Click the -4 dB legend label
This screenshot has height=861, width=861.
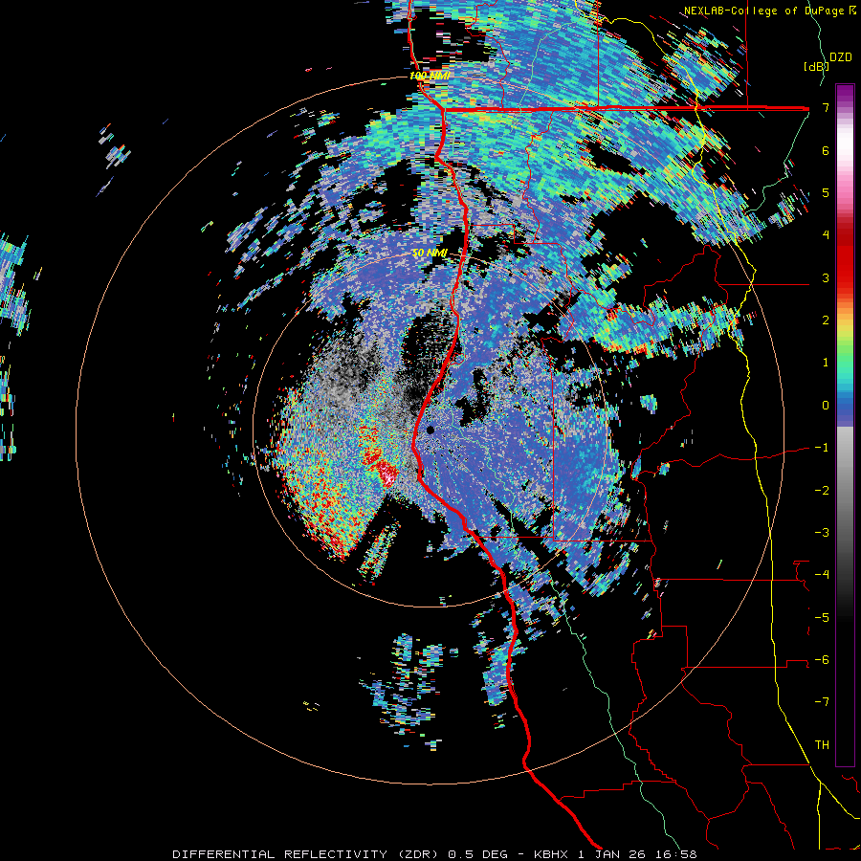coord(822,575)
